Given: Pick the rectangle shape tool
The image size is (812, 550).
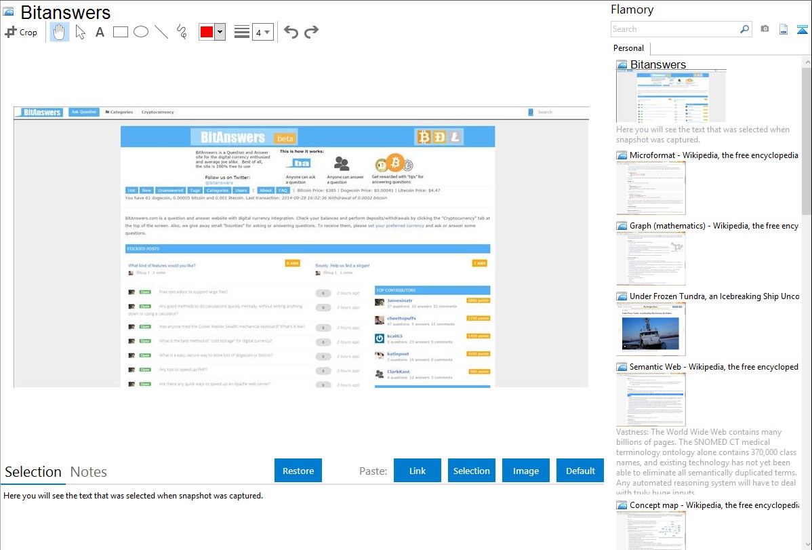Looking at the screenshot, I should [121, 32].
